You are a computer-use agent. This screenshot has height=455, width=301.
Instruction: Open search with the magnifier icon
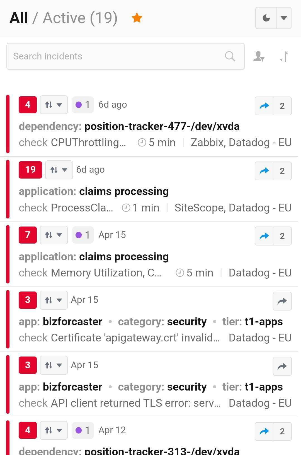pyautogui.click(x=230, y=56)
